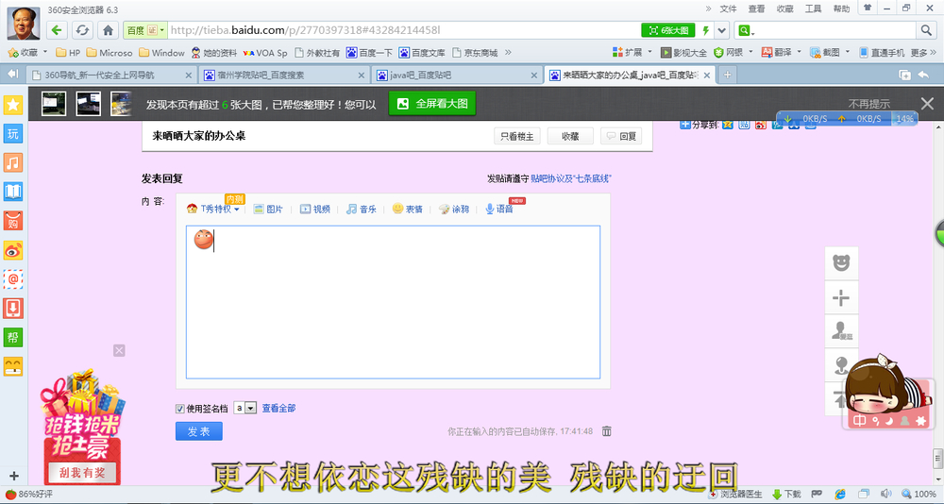Click the 回复 button beside thread title
This screenshot has height=504, width=944.
[x=621, y=137]
